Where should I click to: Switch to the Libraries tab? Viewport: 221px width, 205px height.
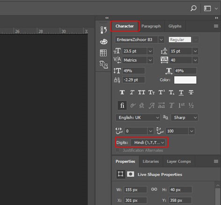[x=151, y=161]
